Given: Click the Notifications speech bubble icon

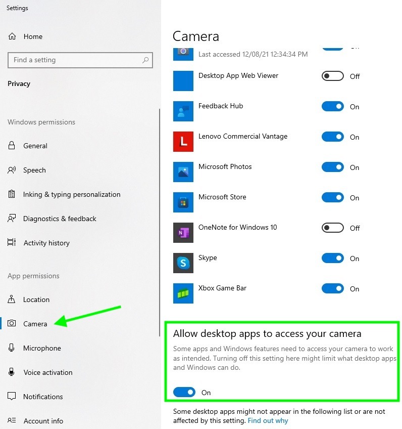Looking at the screenshot, I should point(12,396).
